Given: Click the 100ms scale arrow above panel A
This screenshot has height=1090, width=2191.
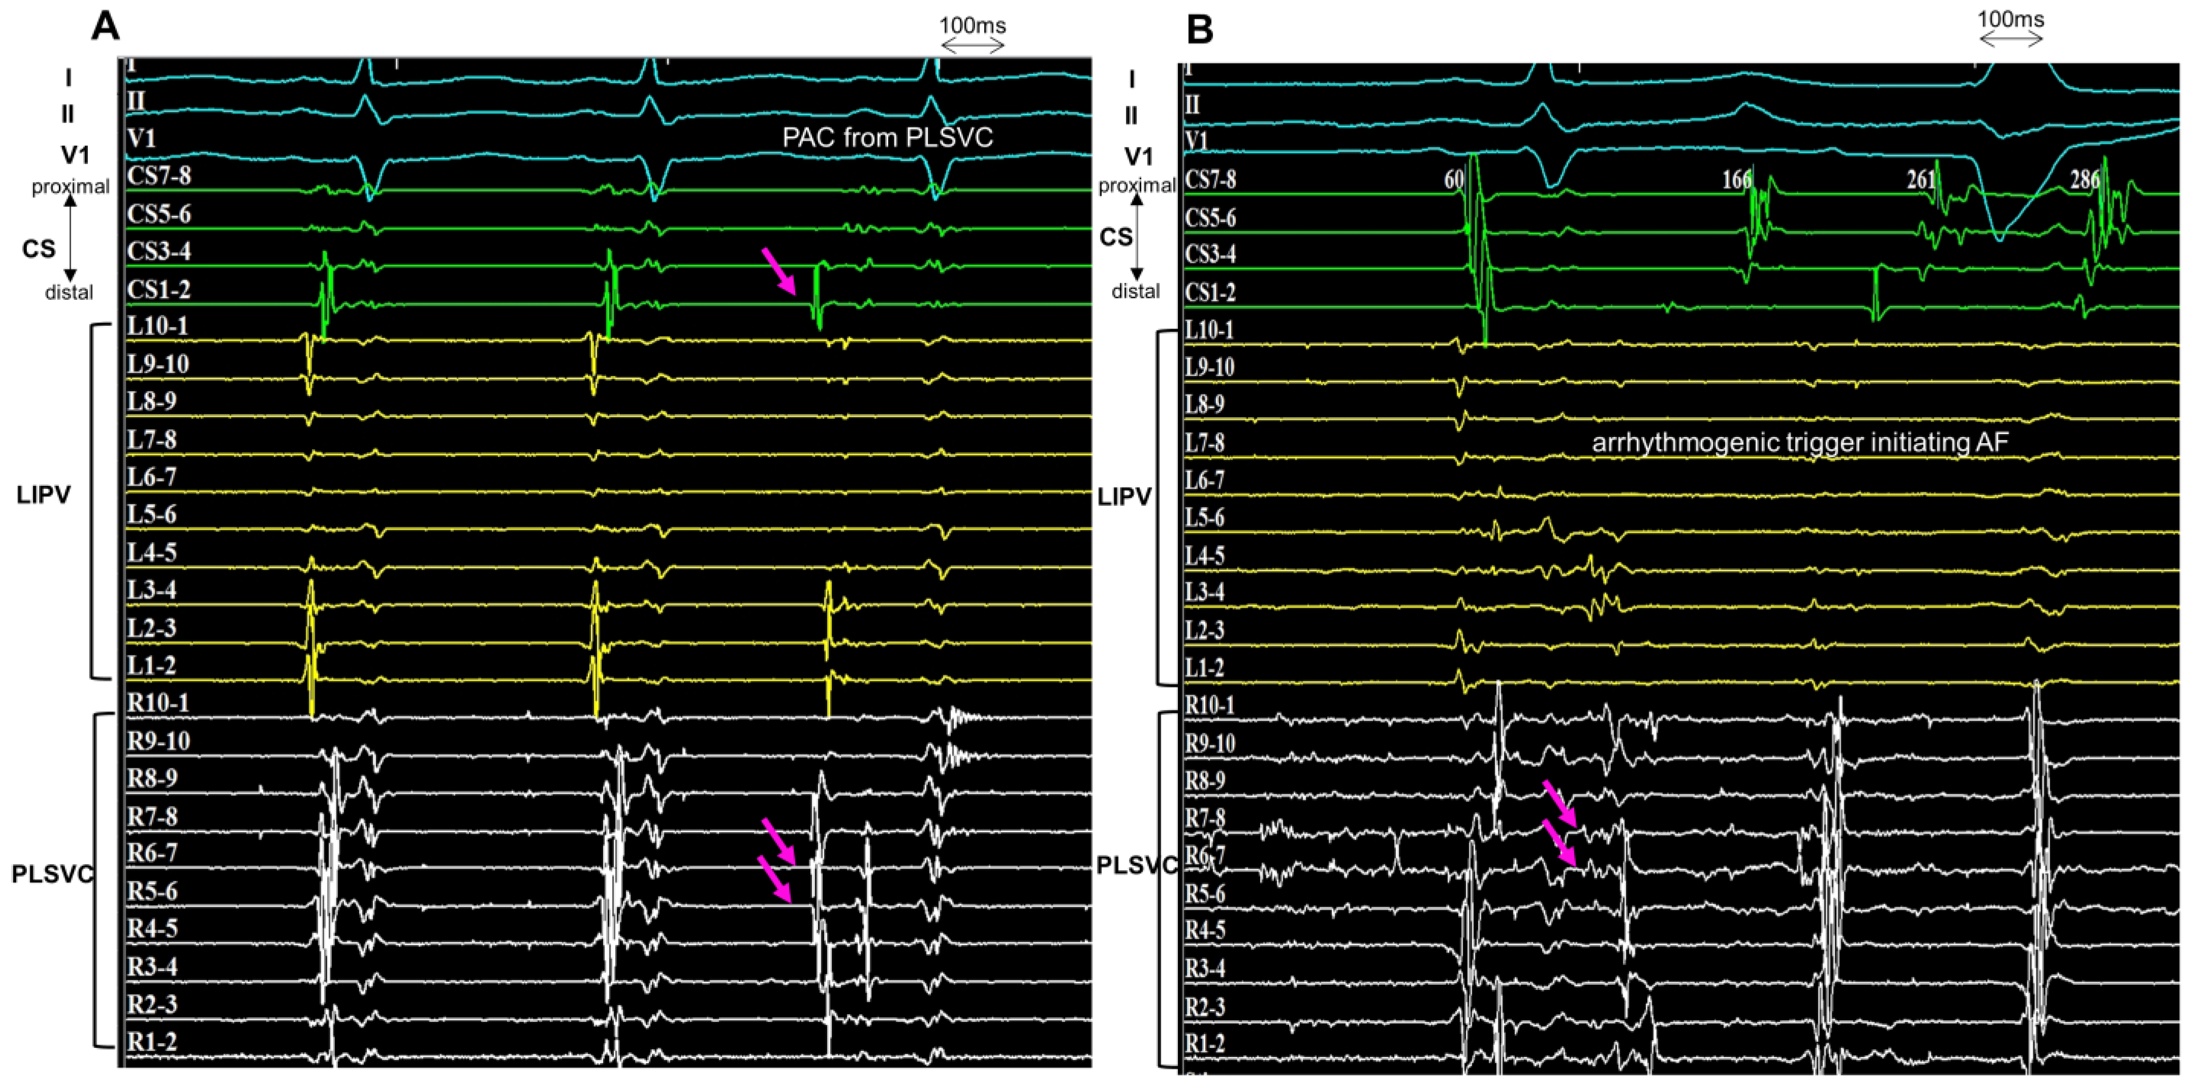Looking at the screenshot, I should pos(972,46).
